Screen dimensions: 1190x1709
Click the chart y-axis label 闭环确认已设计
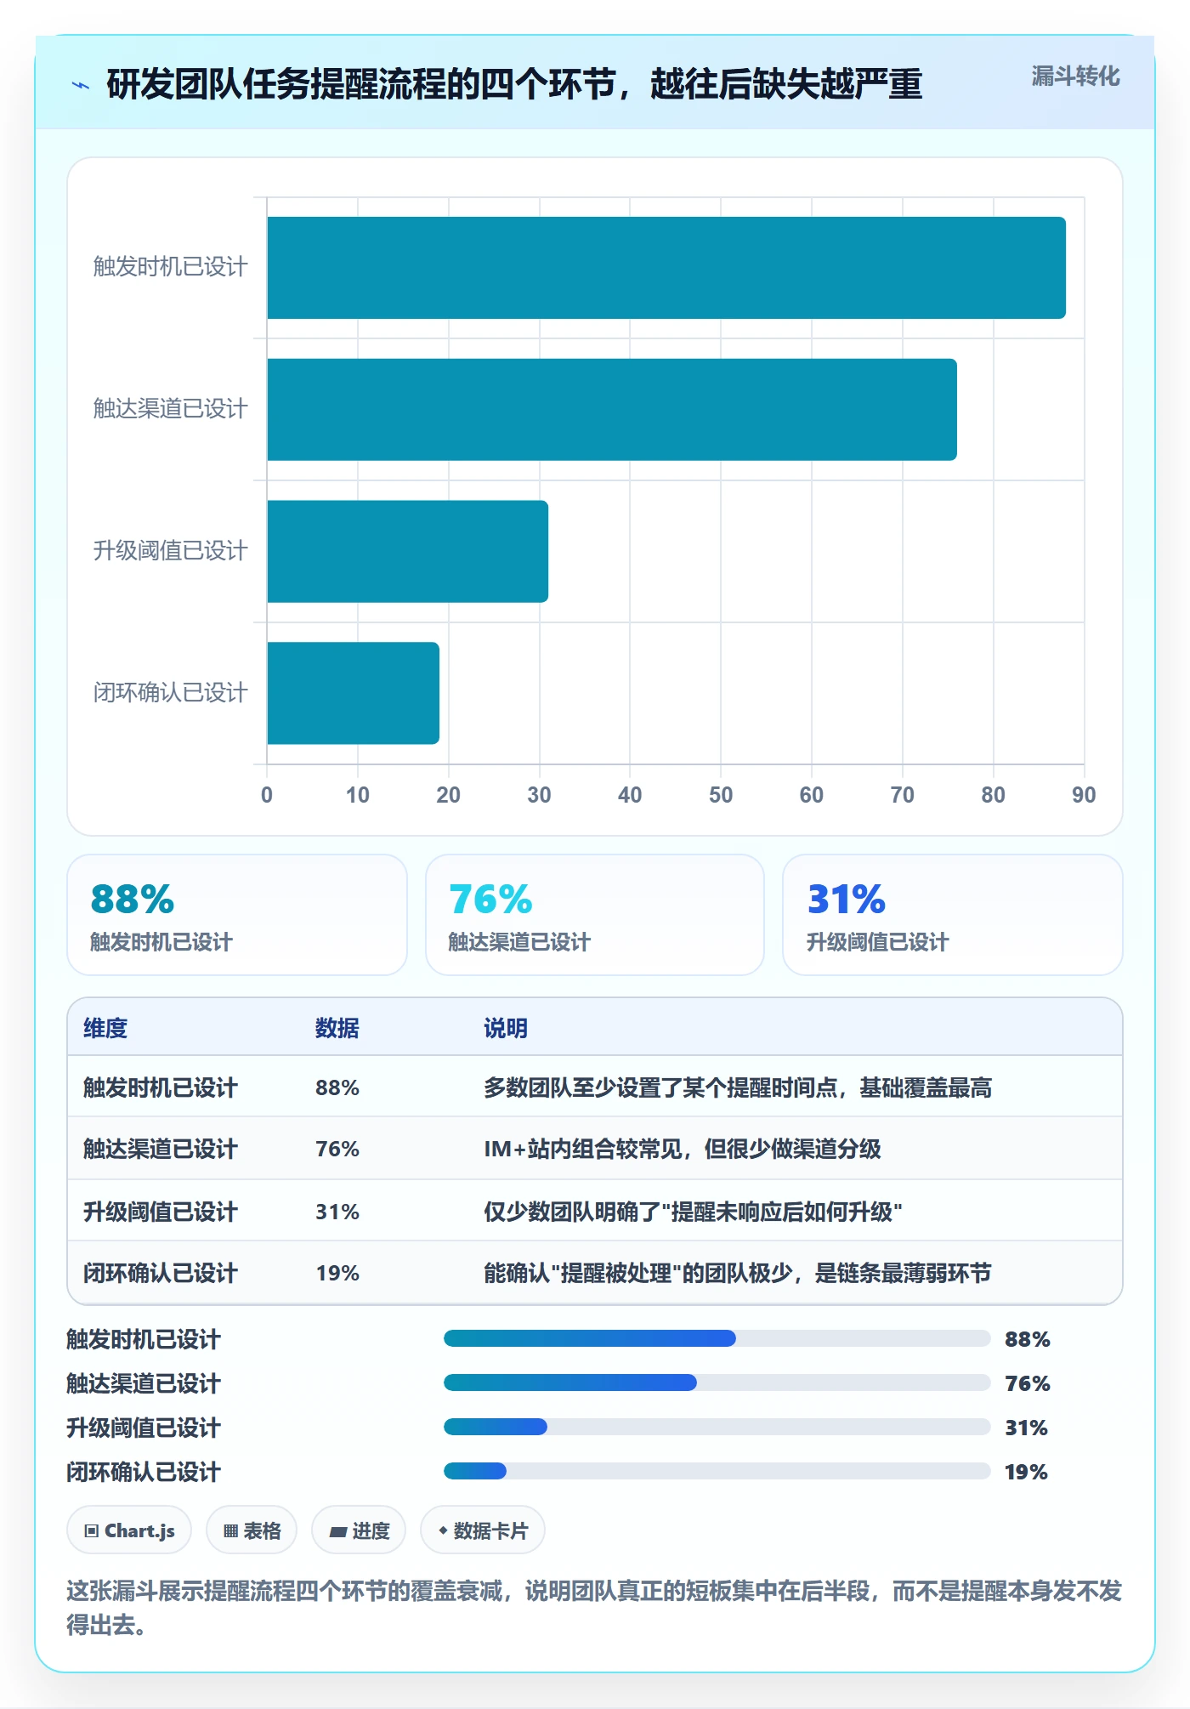click(x=170, y=693)
